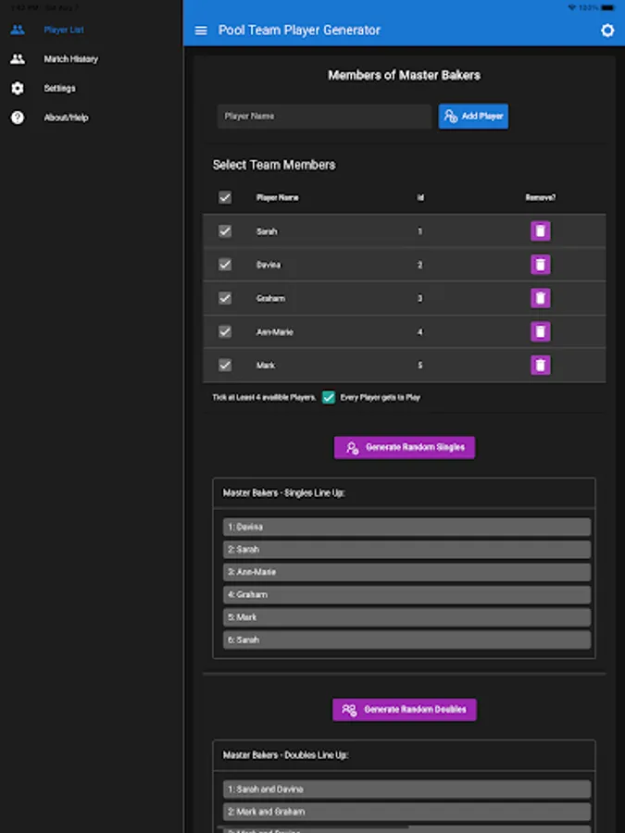The width and height of the screenshot is (625, 833).
Task: Delete Ann-Marie via her trash icon
Action: 541,331
